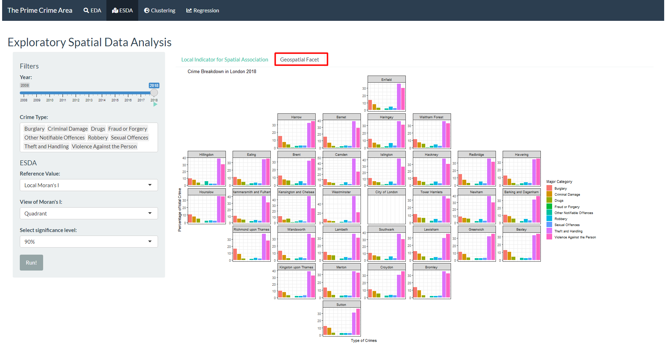The image size is (667, 344).
Task: Click the Robbery legend color swatch
Action: pyautogui.click(x=549, y=219)
